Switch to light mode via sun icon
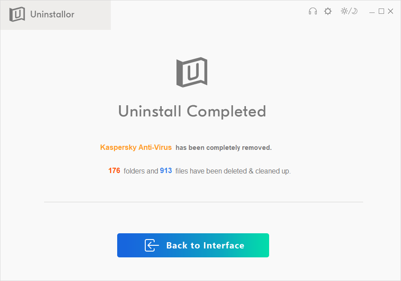This screenshot has height=281, width=401. click(344, 11)
